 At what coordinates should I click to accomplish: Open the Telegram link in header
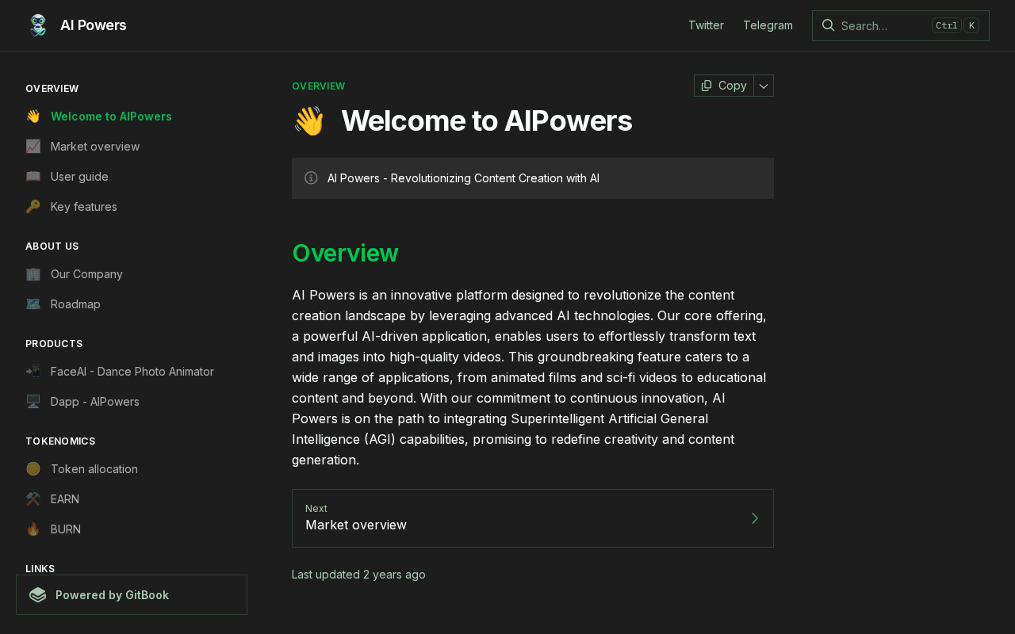[x=768, y=25]
